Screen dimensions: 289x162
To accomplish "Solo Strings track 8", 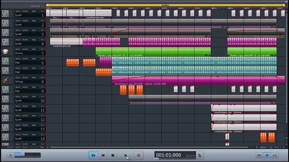I will pyautogui.click(x=18, y=78).
